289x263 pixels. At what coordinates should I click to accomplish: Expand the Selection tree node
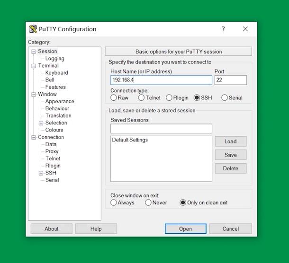[41, 123]
